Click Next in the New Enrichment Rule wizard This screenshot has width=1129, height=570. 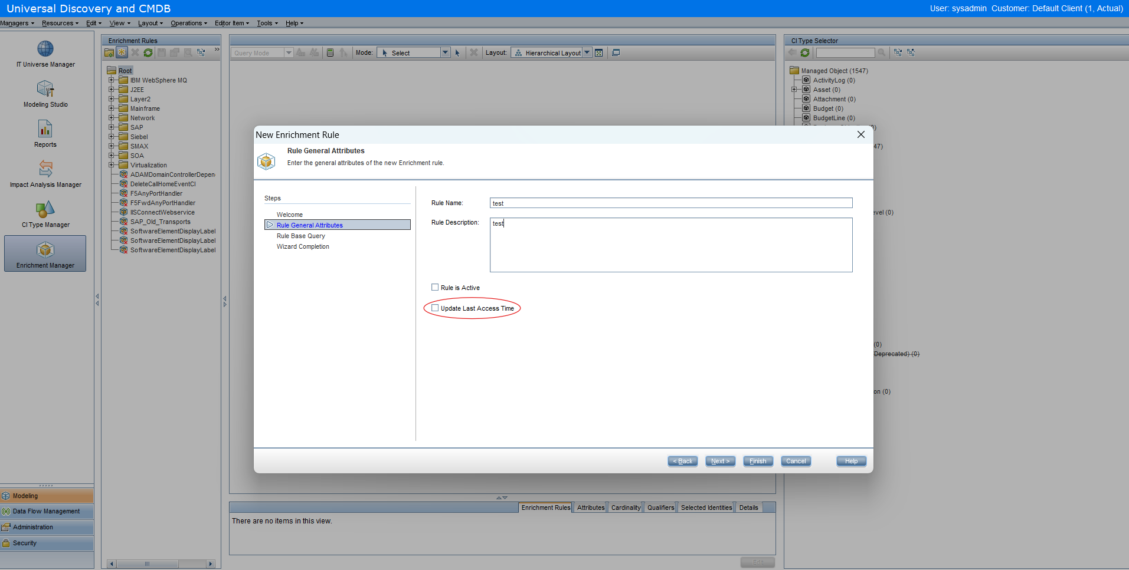point(720,461)
